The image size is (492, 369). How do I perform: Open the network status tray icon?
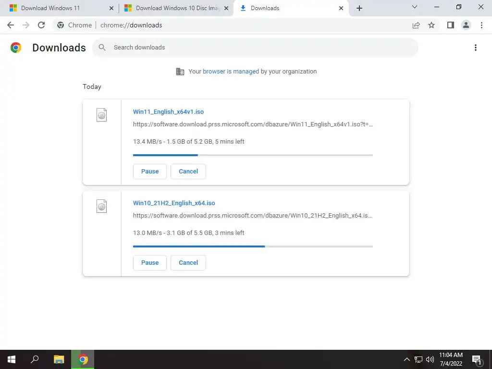418,359
